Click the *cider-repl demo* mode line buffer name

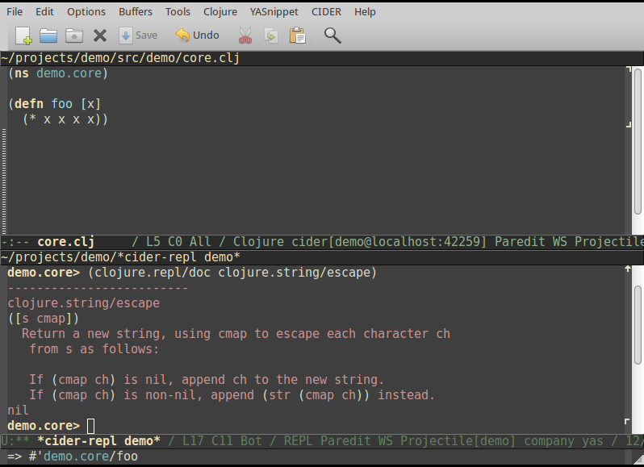[x=98, y=441]
